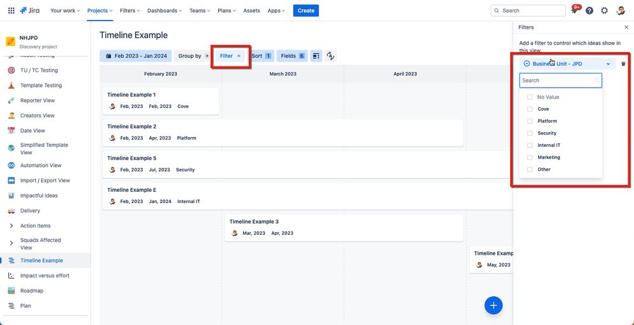Click the Fields button

[292, 56]
